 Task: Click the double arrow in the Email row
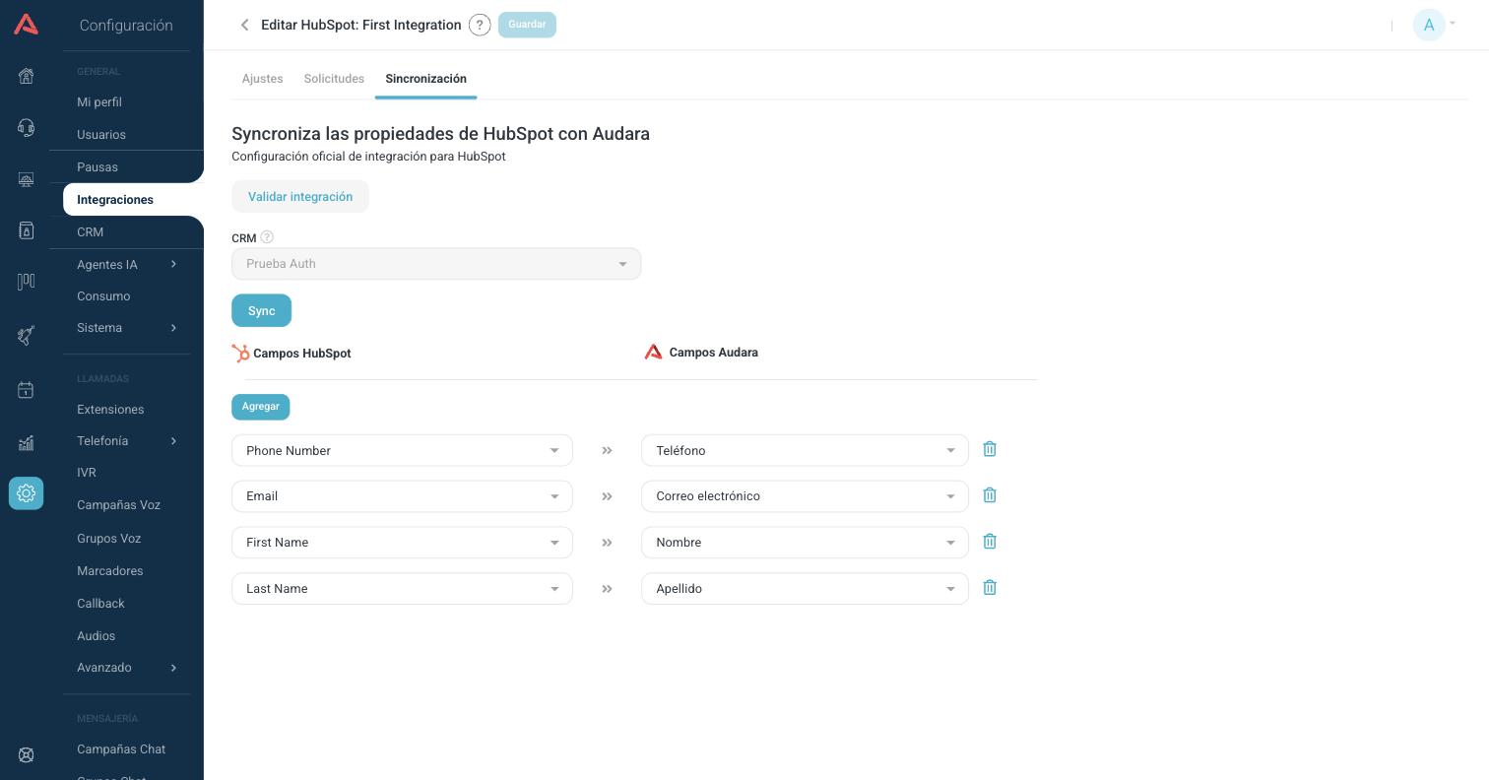607,496
